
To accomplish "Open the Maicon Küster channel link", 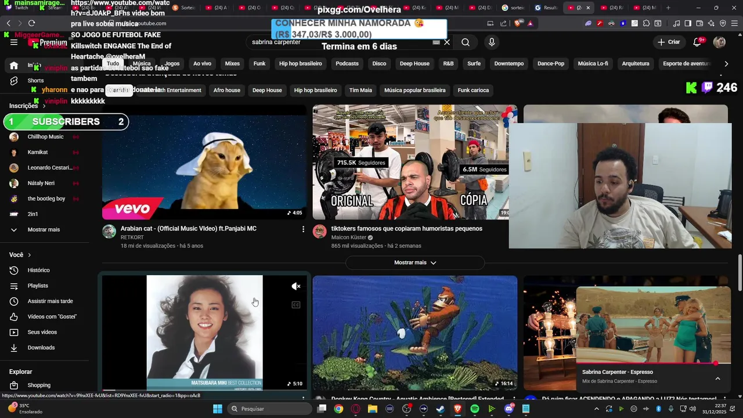I will coord(349,237).
